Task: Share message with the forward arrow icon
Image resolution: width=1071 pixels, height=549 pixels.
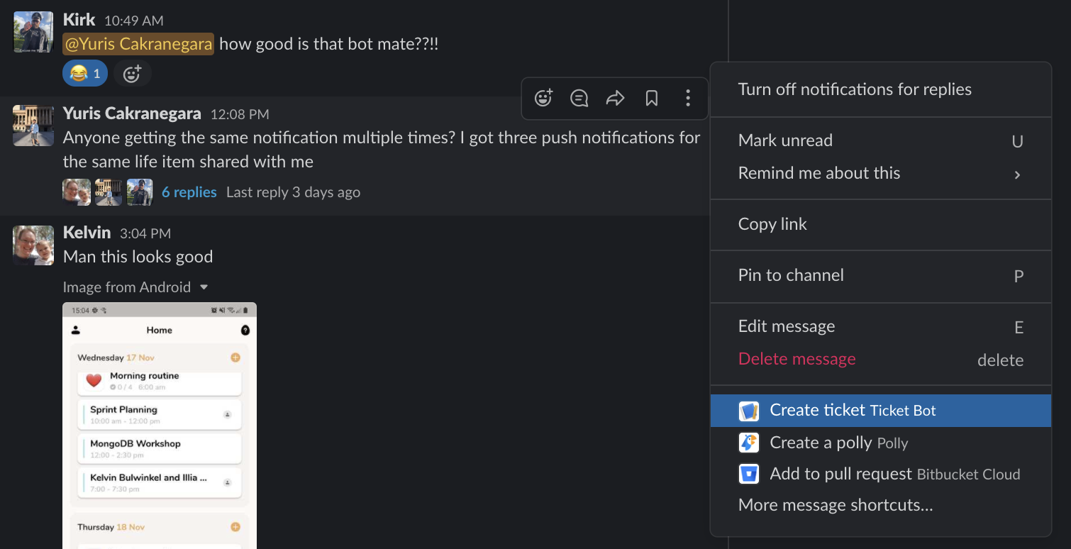Action: (x=615, y=98)
